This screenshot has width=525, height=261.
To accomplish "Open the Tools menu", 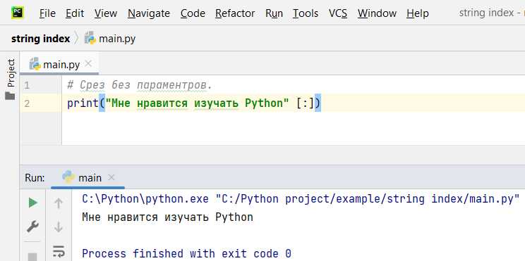I will coord(306,13).
